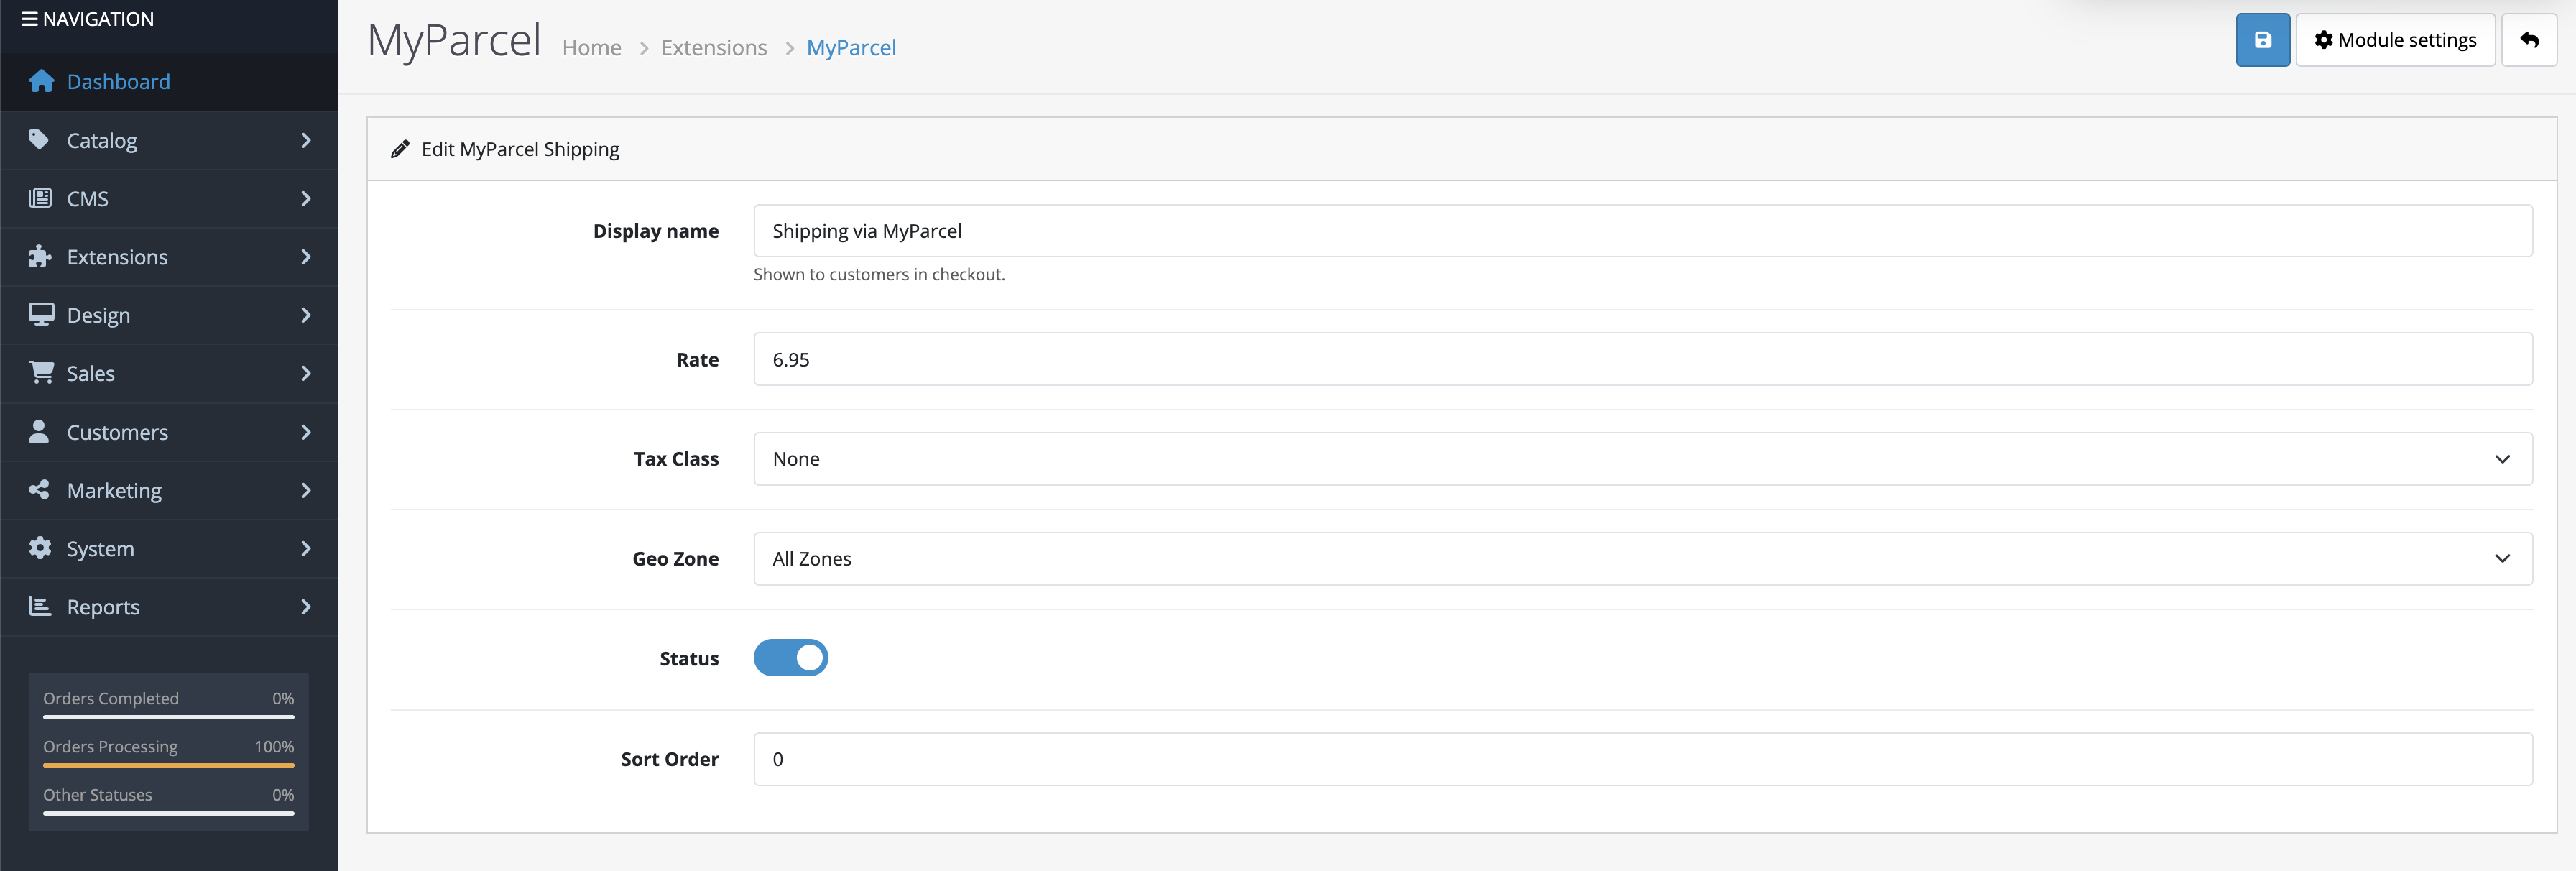Expand the System menu chevron
Screen dimensions: 2576x871
(306, 548)
